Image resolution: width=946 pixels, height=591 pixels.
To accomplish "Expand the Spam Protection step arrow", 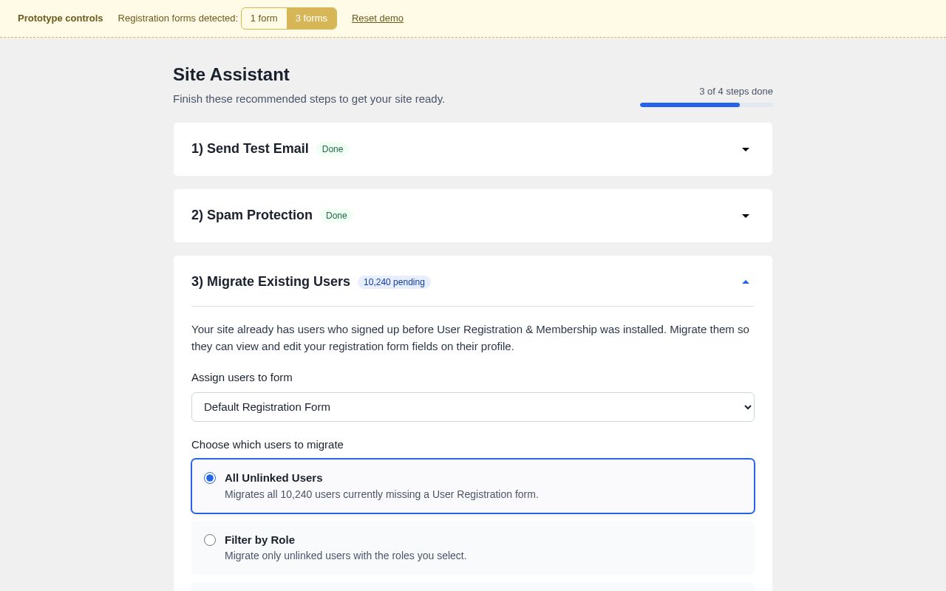I will point(746,216).
